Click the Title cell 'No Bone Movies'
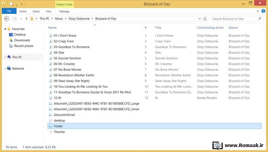Screen dimensions: 268x152 167,69
